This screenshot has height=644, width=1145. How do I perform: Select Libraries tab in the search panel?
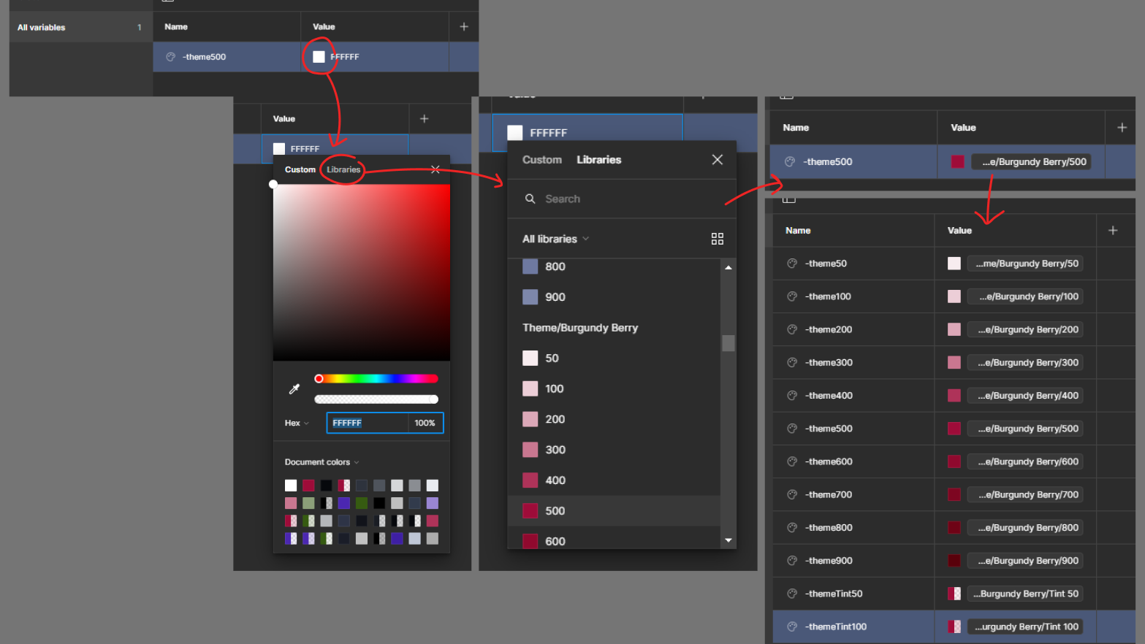point(599,160)
